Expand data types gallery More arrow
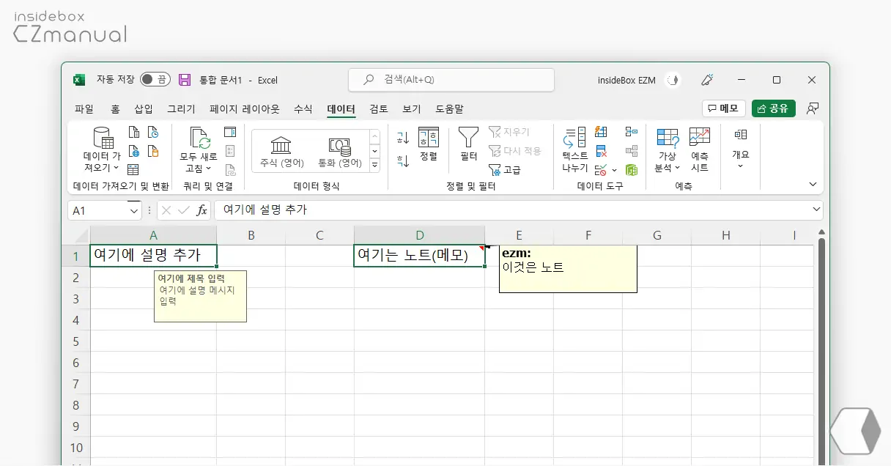Image resolution: width=891 pixels, height=466 pixels. (375, 166)
